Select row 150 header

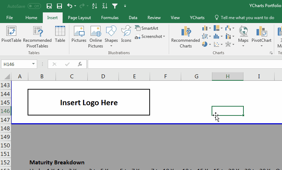tap(5, 146)
